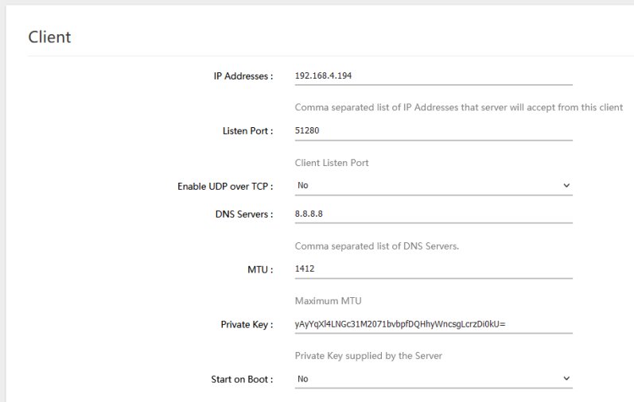634x402 pixels.
Task: Click the "Listen Port :" label
Action: tap(249, 131)
